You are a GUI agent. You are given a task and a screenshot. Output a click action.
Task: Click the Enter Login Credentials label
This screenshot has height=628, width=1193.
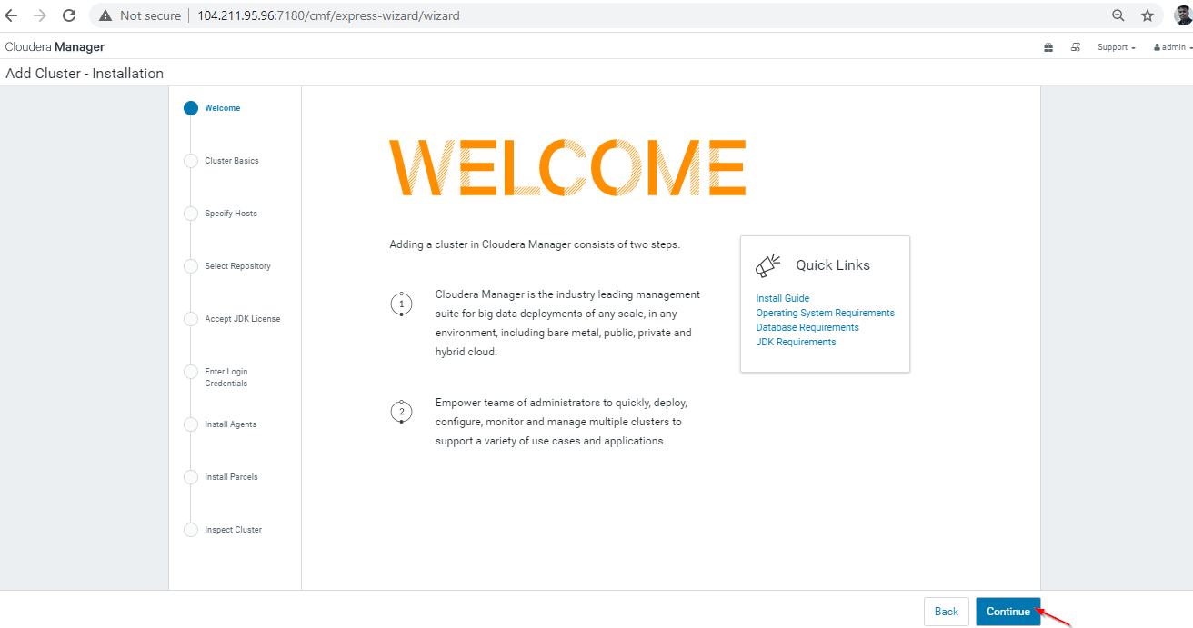[226, 377]
